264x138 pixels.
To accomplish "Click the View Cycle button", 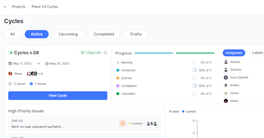I will coord(58,96).
